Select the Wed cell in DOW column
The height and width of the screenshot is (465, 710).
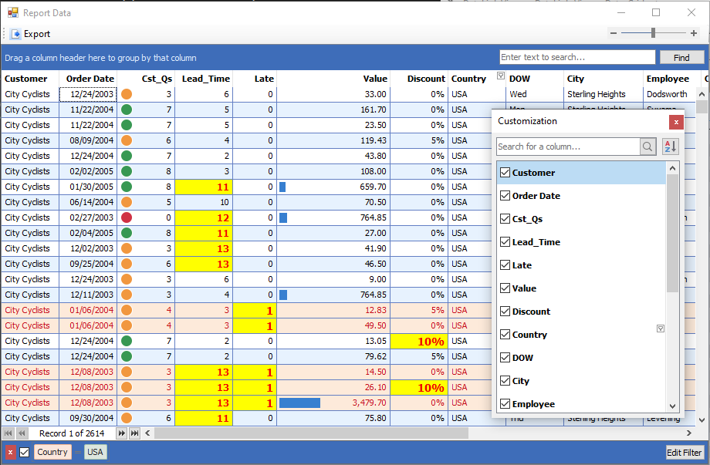pyautogui.click(x=535, y=94)
